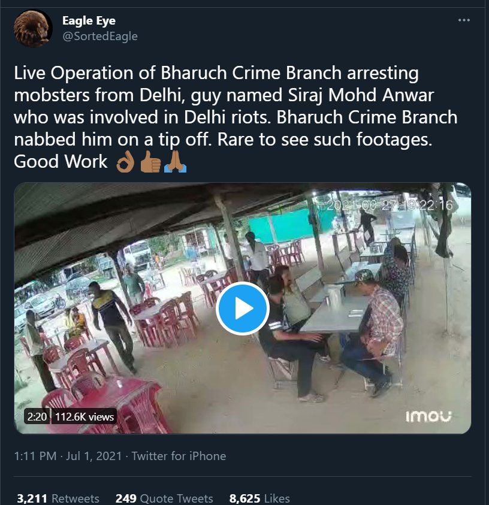Image resolution: width=489 pixels, height=505 pixels.
Task: Play the embedded CCTV video
Action: coord(243,309)
